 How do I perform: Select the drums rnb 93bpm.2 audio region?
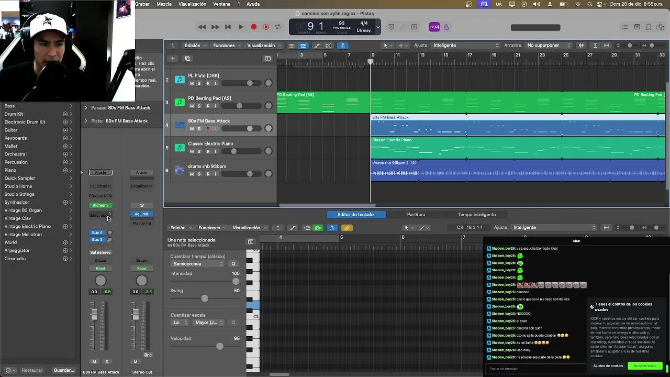tap(518, 170)
